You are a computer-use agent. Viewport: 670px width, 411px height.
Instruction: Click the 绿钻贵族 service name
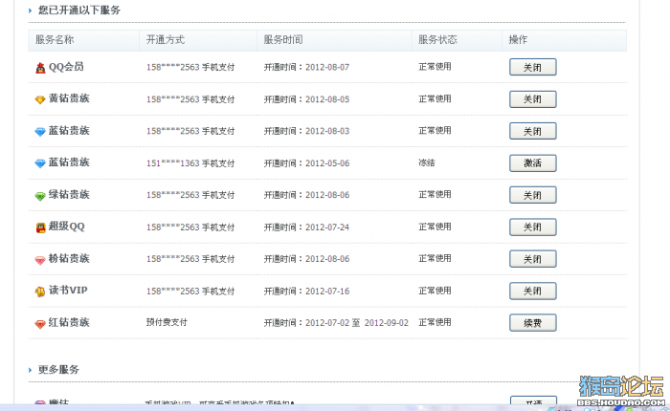69,194
